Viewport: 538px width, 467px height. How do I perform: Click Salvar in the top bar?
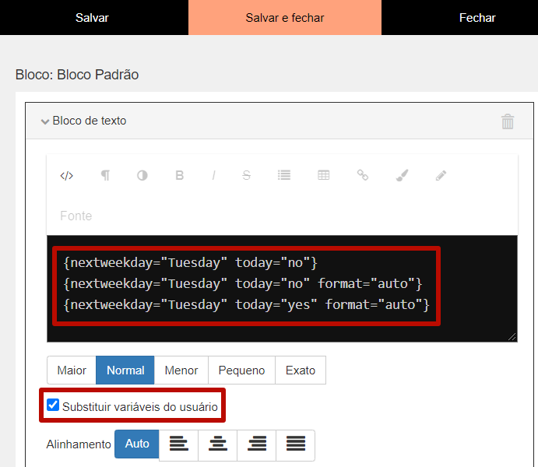coord(92,17)
